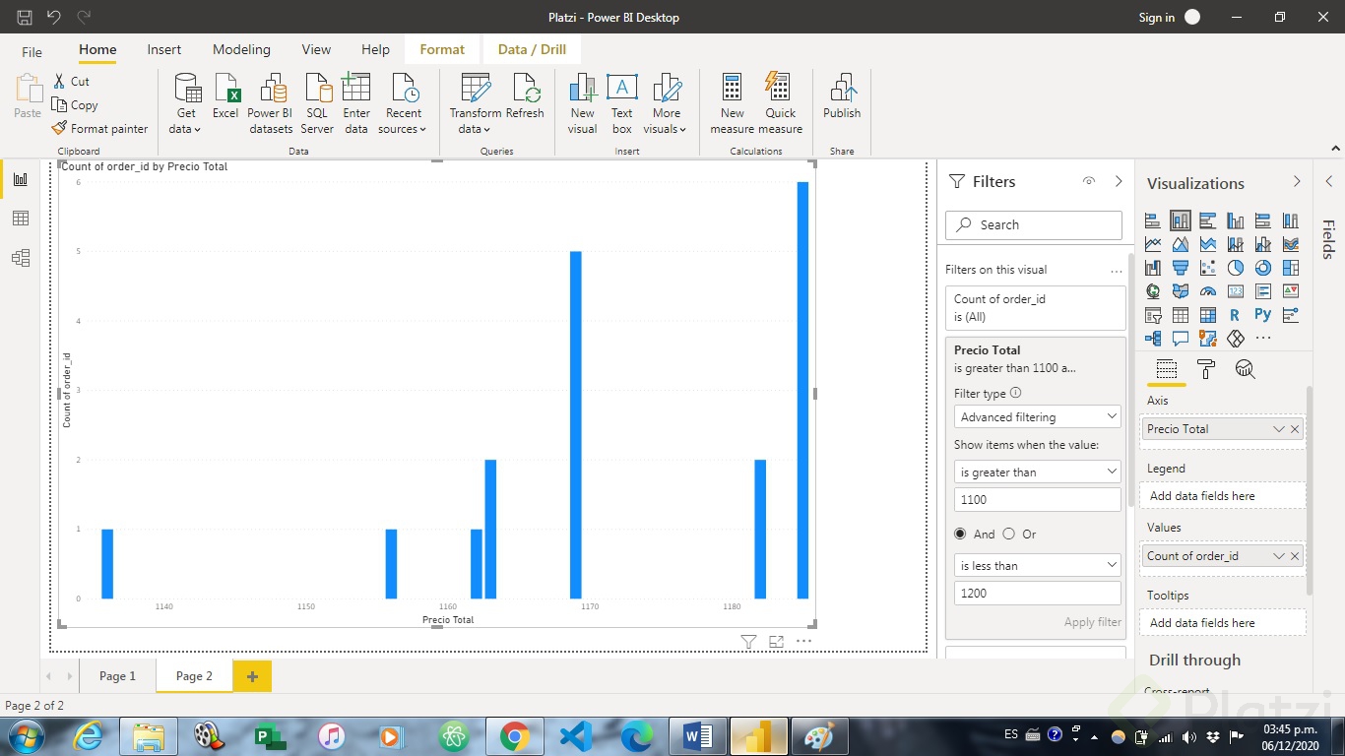Image resolution: width=1345 pixels, height=756 pixels.
Task: Click the Refresh queries button
Action: point(525,96)
